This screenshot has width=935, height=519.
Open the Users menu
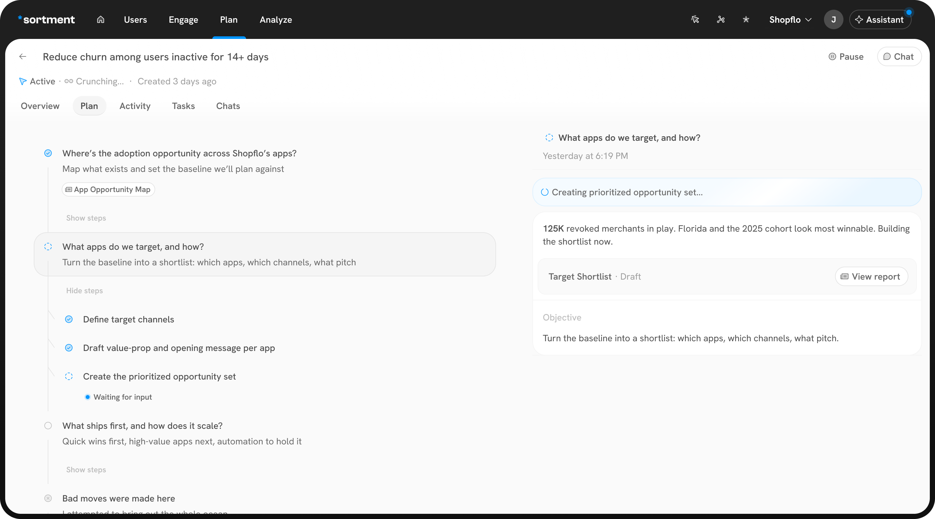pos(135,19)
